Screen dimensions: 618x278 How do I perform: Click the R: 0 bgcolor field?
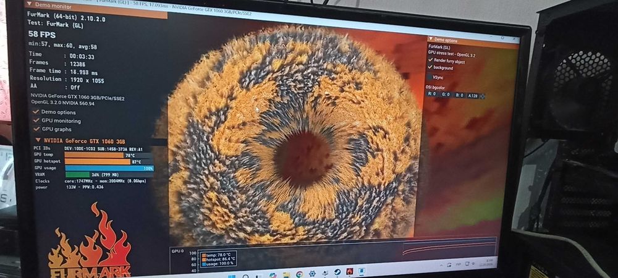click(432, 95)
